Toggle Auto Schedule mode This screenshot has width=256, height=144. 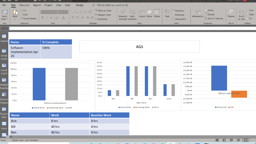pos(132,14)
